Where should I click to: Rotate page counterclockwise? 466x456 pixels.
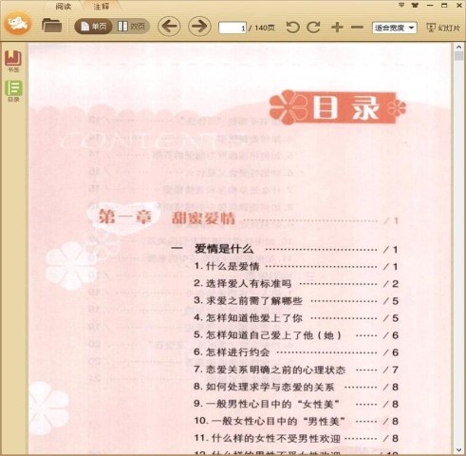click(x=292, y=28)
